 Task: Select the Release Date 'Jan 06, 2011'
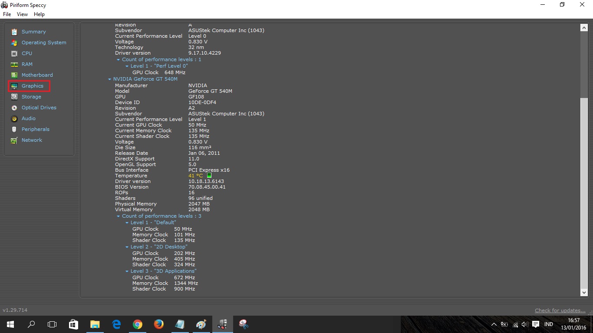[x=204, y=153]
